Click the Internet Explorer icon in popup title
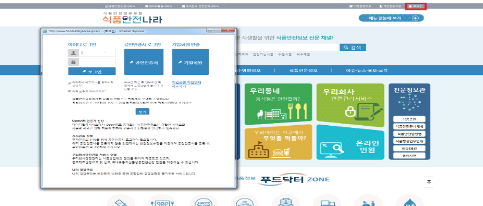Image resolution: width=483 pixels, height=206 pixels. pyautogui.click(x=45, y=31)
